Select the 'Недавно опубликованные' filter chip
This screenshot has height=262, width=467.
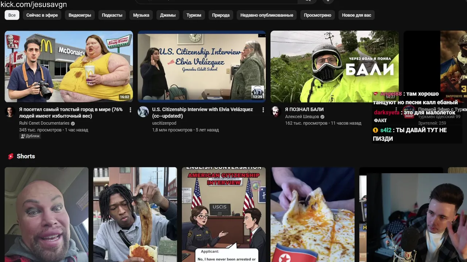tap(267, 15)
